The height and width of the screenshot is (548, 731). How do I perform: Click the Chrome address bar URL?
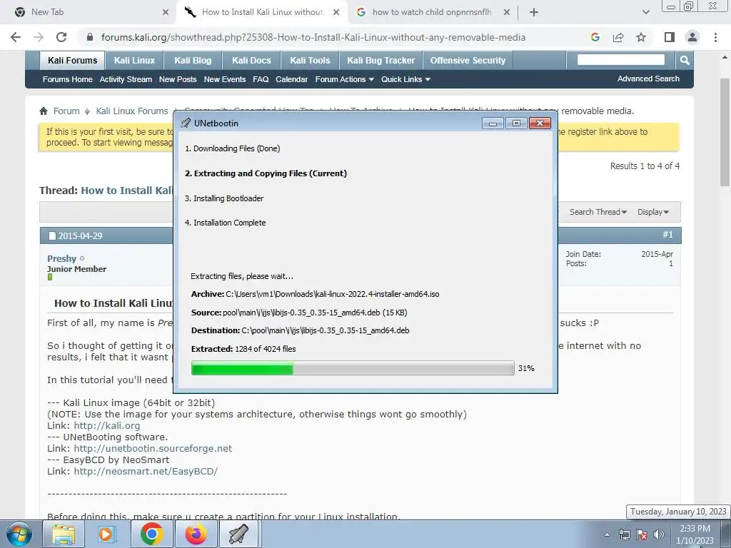pyautogui.click(x=313, y=37)
